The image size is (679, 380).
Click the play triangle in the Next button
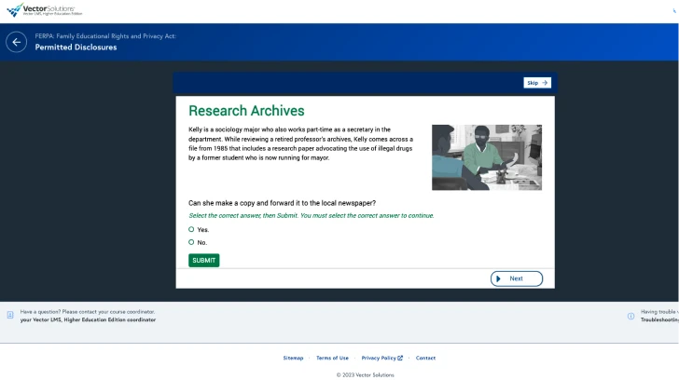coord(499,278)
